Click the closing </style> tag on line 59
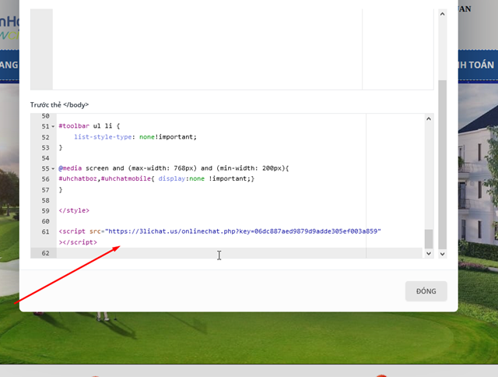The image size is (498, 377). 74,210
